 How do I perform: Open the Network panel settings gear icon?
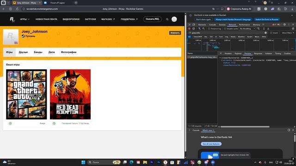(293, 29)
